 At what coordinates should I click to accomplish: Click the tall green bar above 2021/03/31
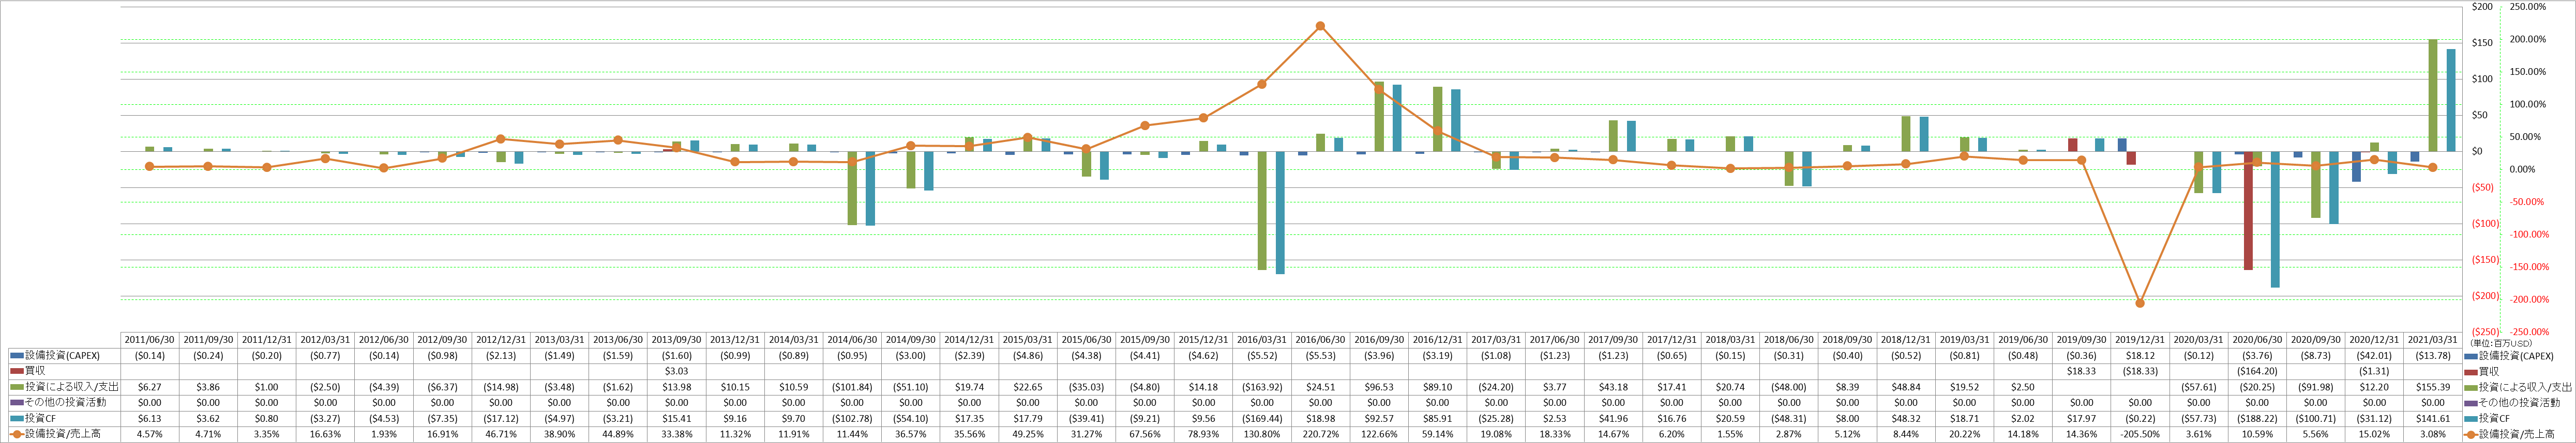click(x=2433, y=96)
